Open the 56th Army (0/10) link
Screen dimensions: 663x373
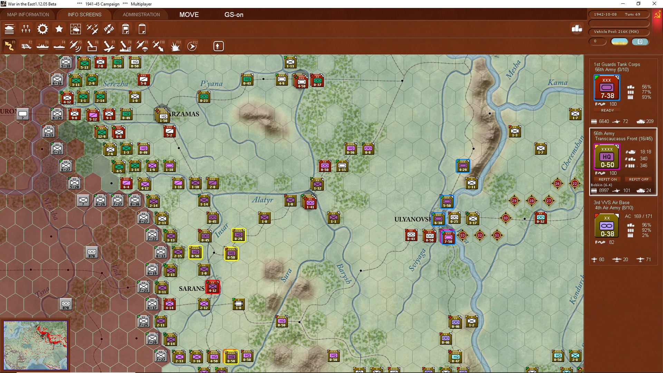point(612,70)
